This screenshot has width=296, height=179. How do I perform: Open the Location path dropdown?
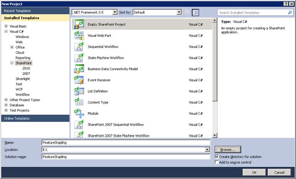(207, 150)
